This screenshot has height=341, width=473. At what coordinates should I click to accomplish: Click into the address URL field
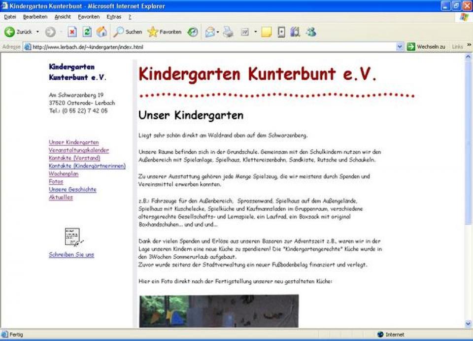[212, 47]
